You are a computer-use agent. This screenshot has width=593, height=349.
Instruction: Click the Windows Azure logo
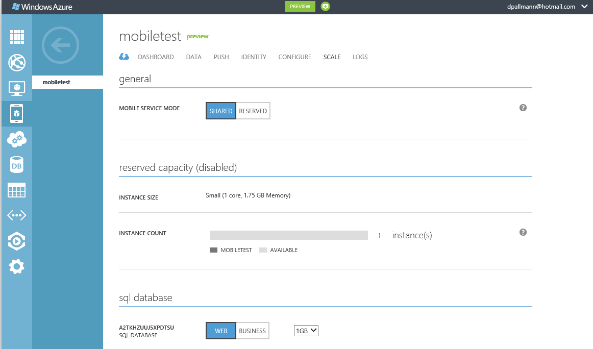click(42, 7)
